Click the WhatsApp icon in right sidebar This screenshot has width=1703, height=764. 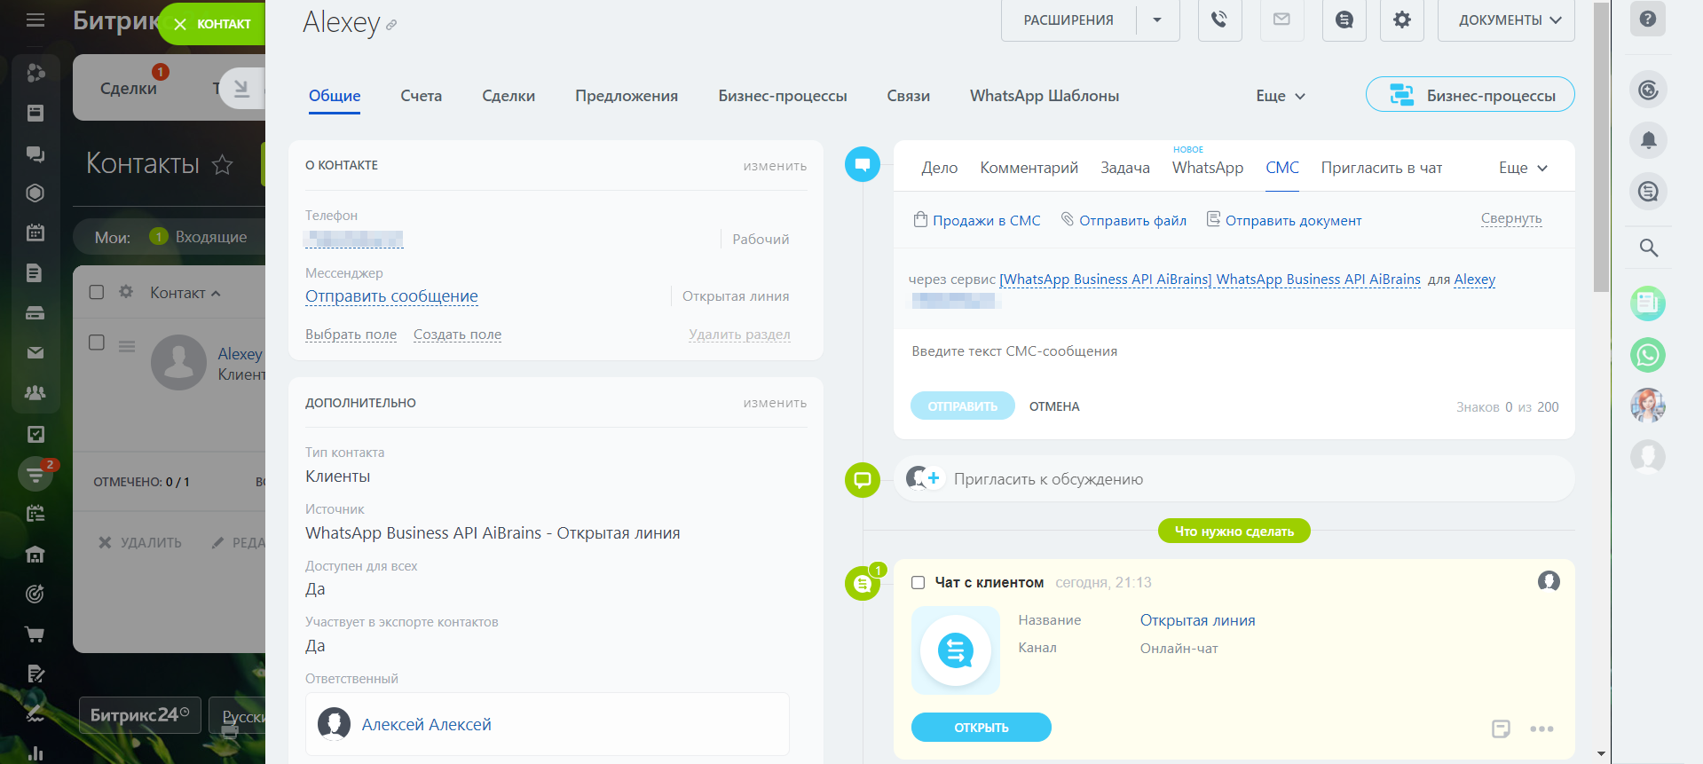click(x=1648, y=355)
